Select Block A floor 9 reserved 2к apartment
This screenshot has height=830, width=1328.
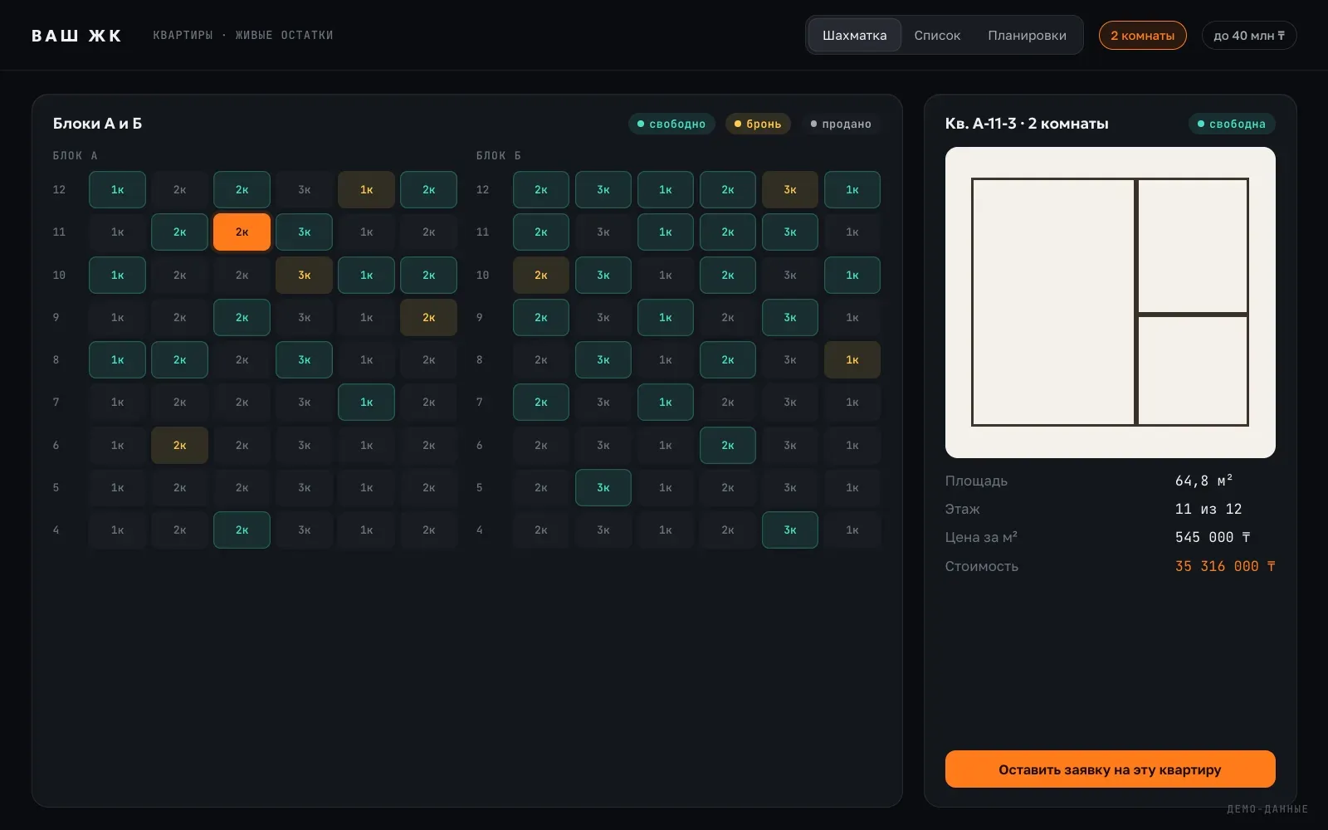[x=428, y=317]
